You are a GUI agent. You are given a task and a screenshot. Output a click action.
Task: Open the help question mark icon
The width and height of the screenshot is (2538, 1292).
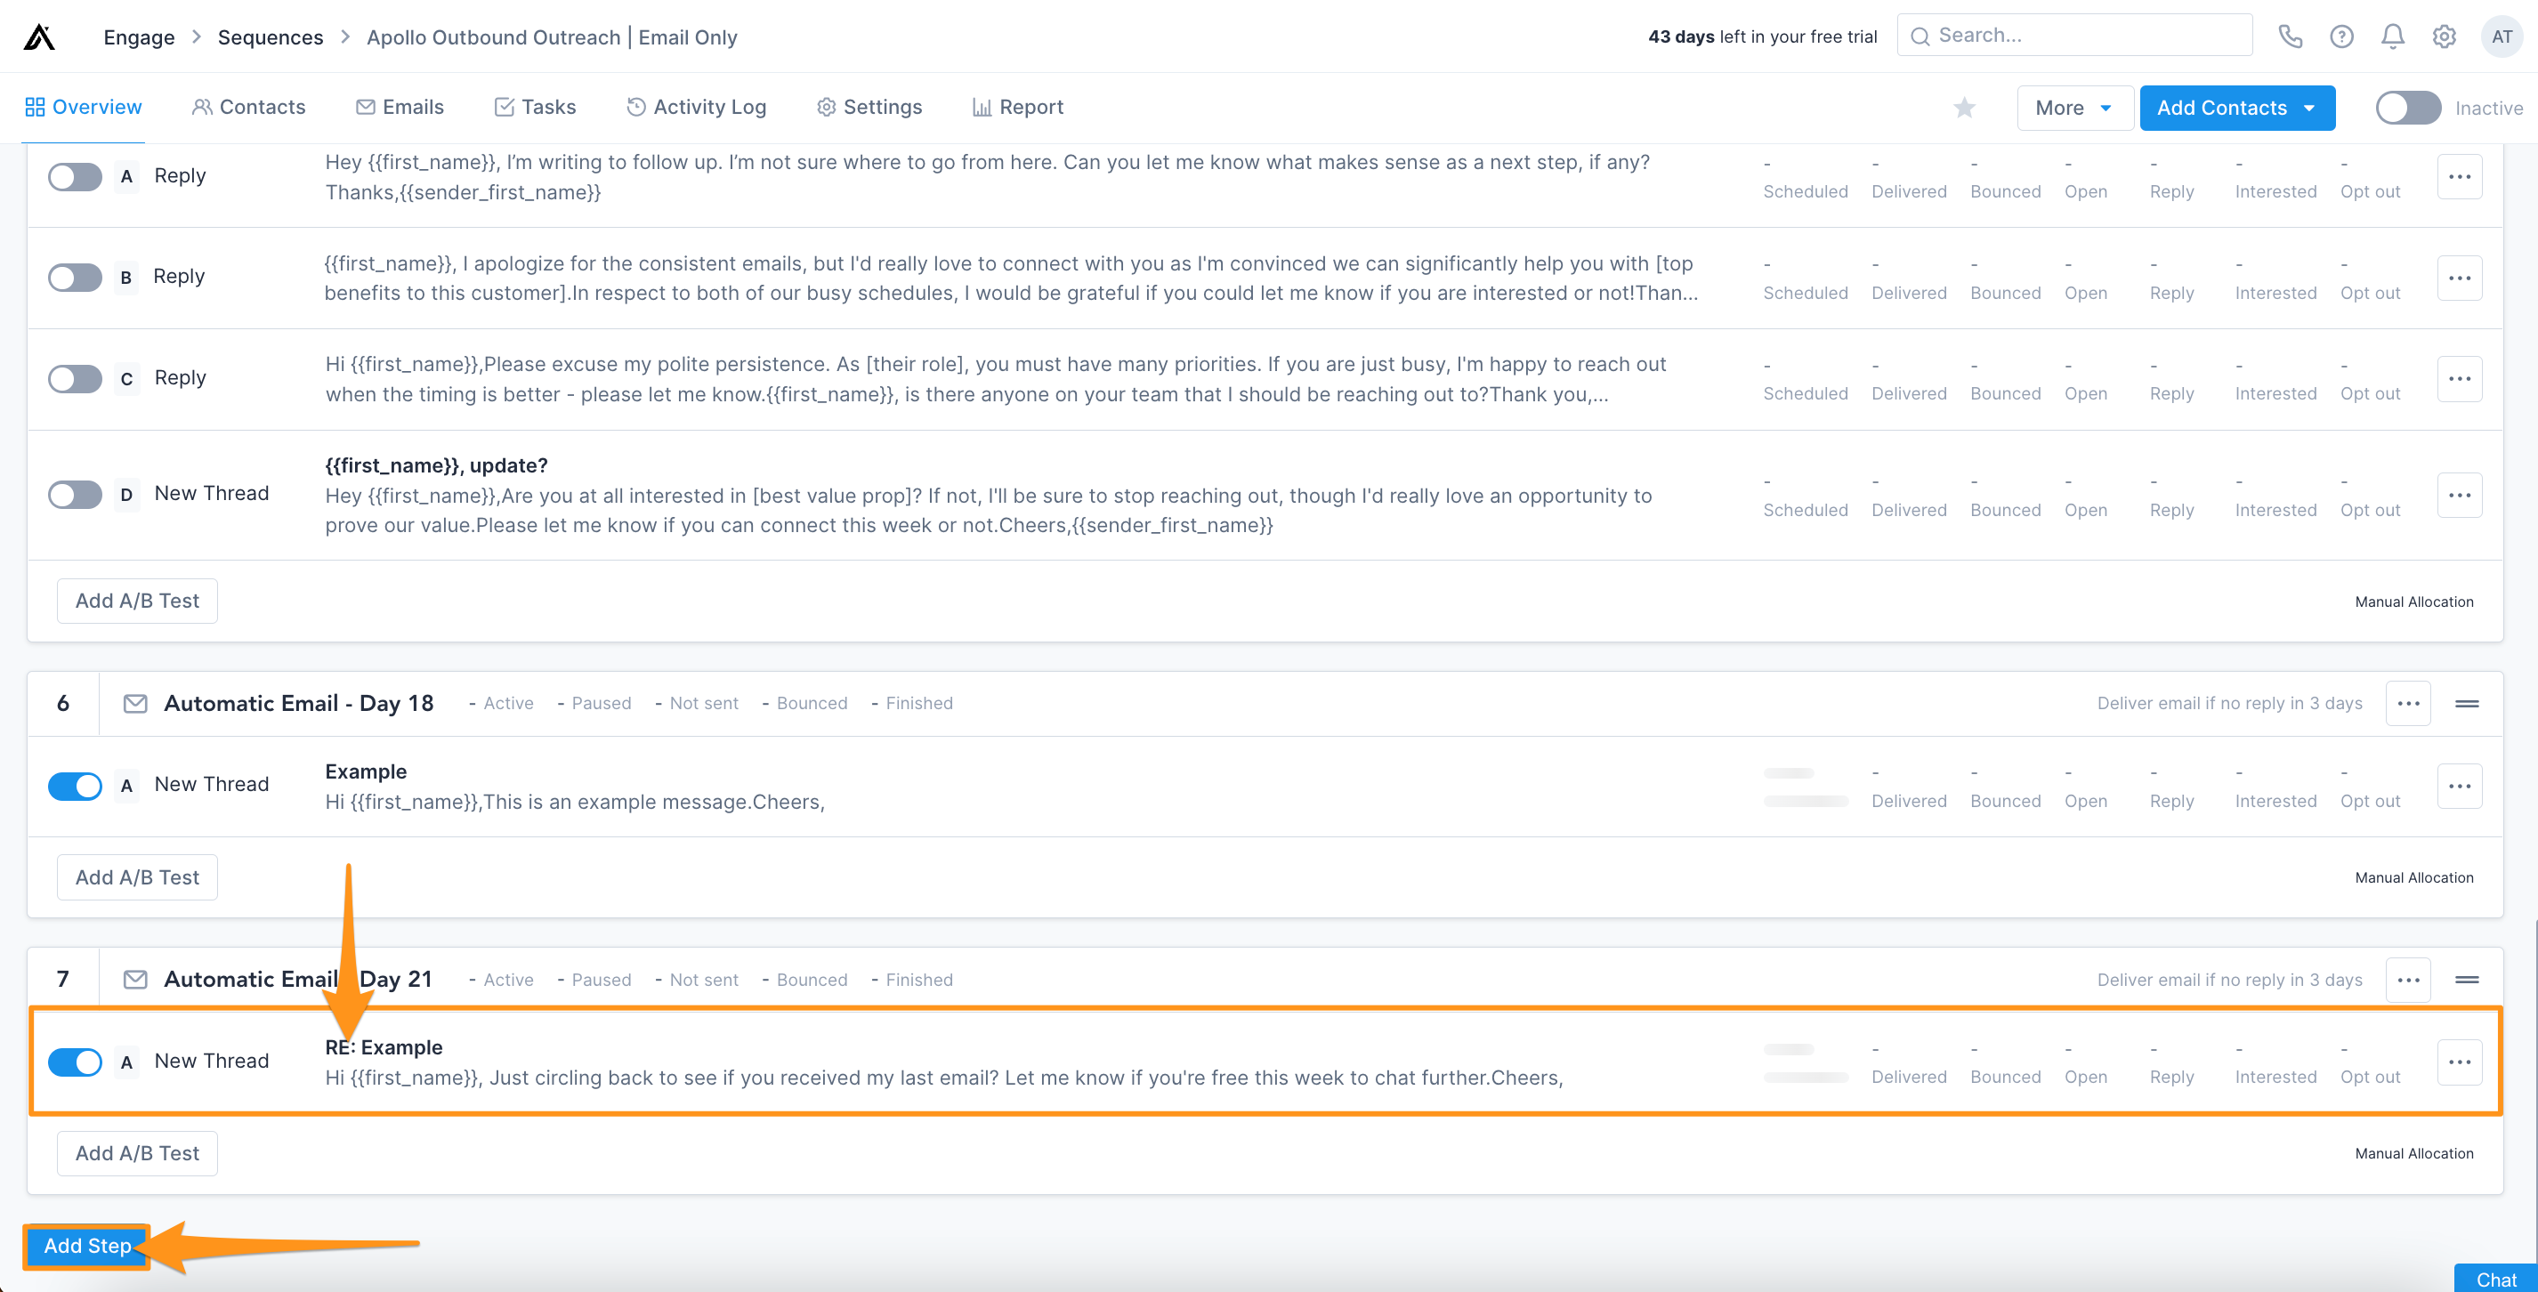coord(2342,36)
